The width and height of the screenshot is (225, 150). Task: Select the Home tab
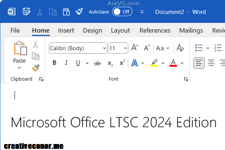(41, 31)
